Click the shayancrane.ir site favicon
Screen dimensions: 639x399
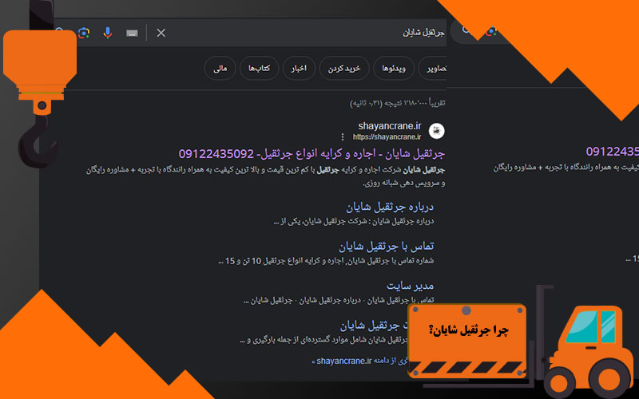tap(436, 131)
